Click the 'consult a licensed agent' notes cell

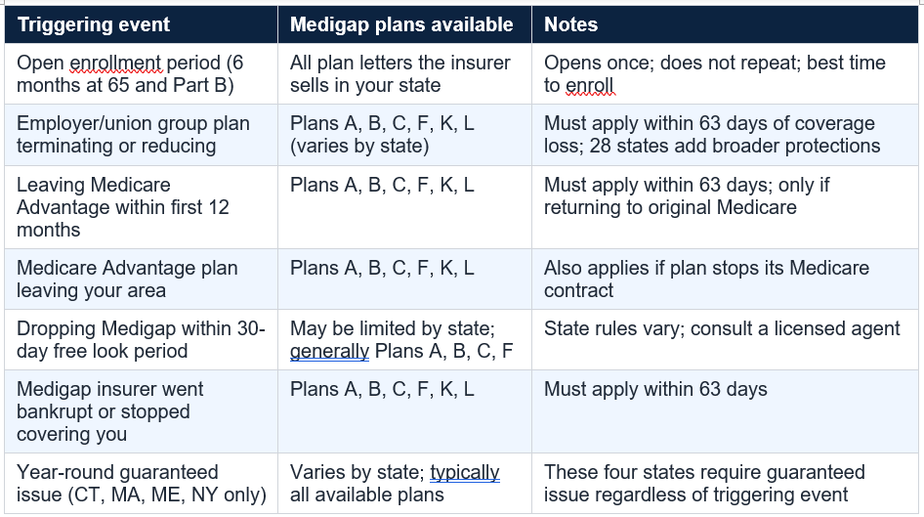point(725,340)
